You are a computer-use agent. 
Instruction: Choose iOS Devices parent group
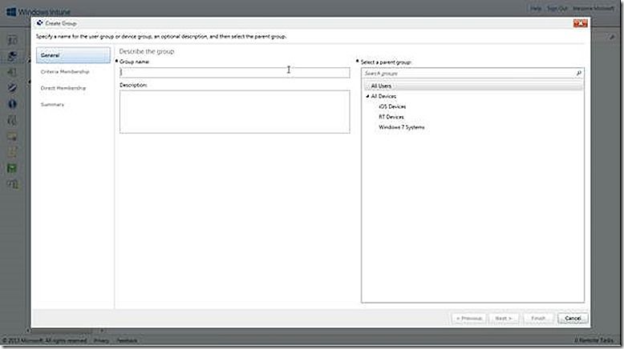[392, 106]
